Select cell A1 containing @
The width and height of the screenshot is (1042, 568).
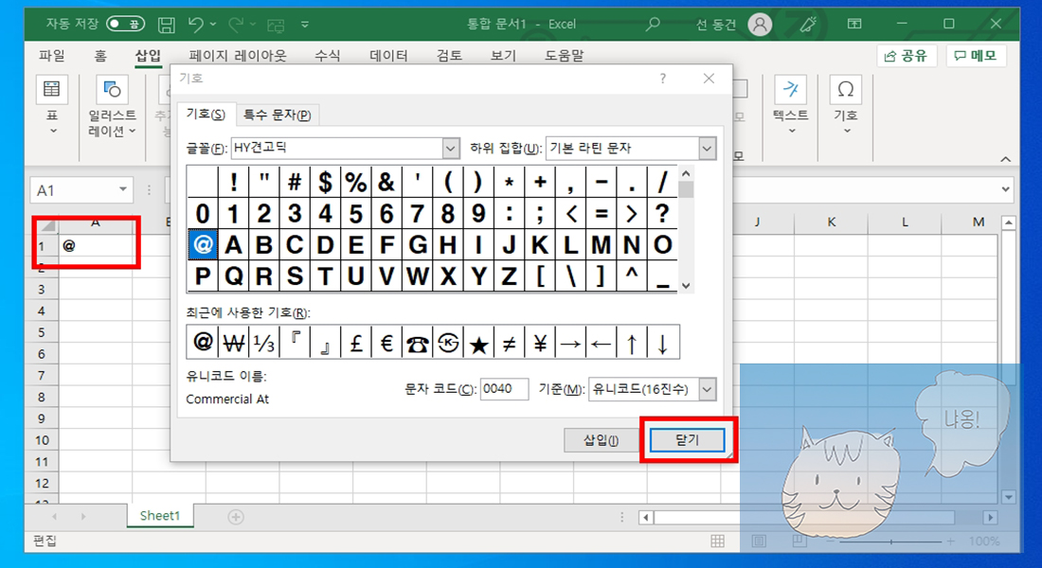[95, 246]
